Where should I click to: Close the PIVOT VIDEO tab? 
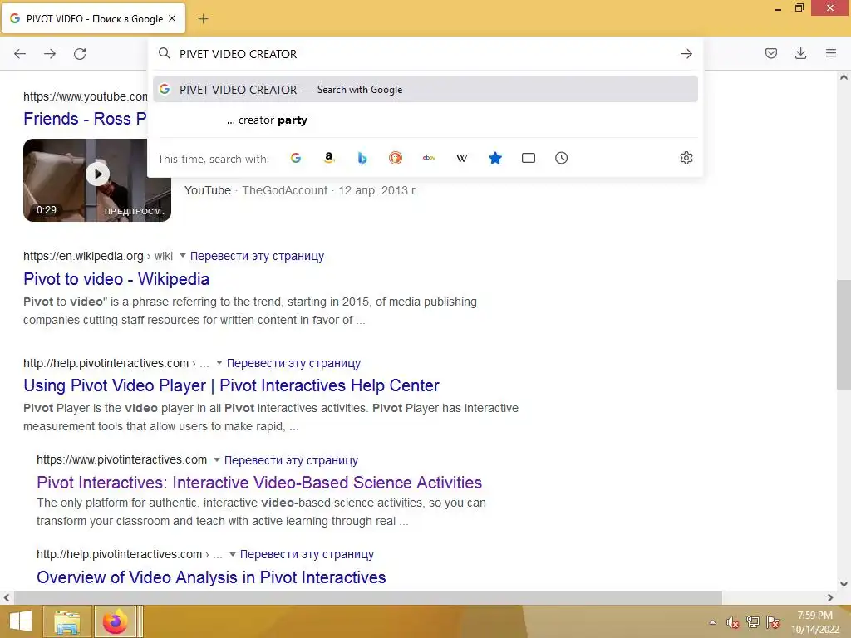(172, 18)
